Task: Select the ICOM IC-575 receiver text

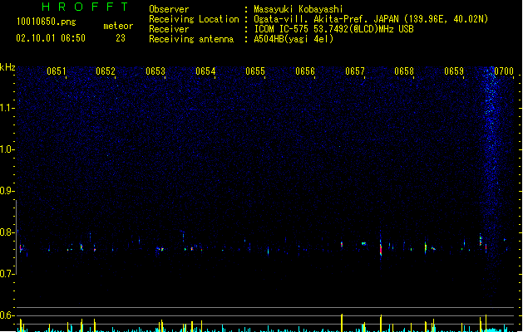Action: click(x=333, y=29)
